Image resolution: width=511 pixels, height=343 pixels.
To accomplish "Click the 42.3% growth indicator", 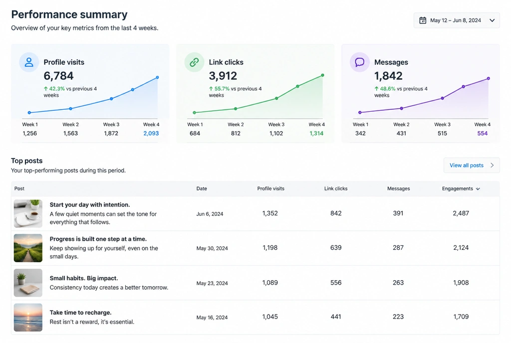I will point(54,89).
